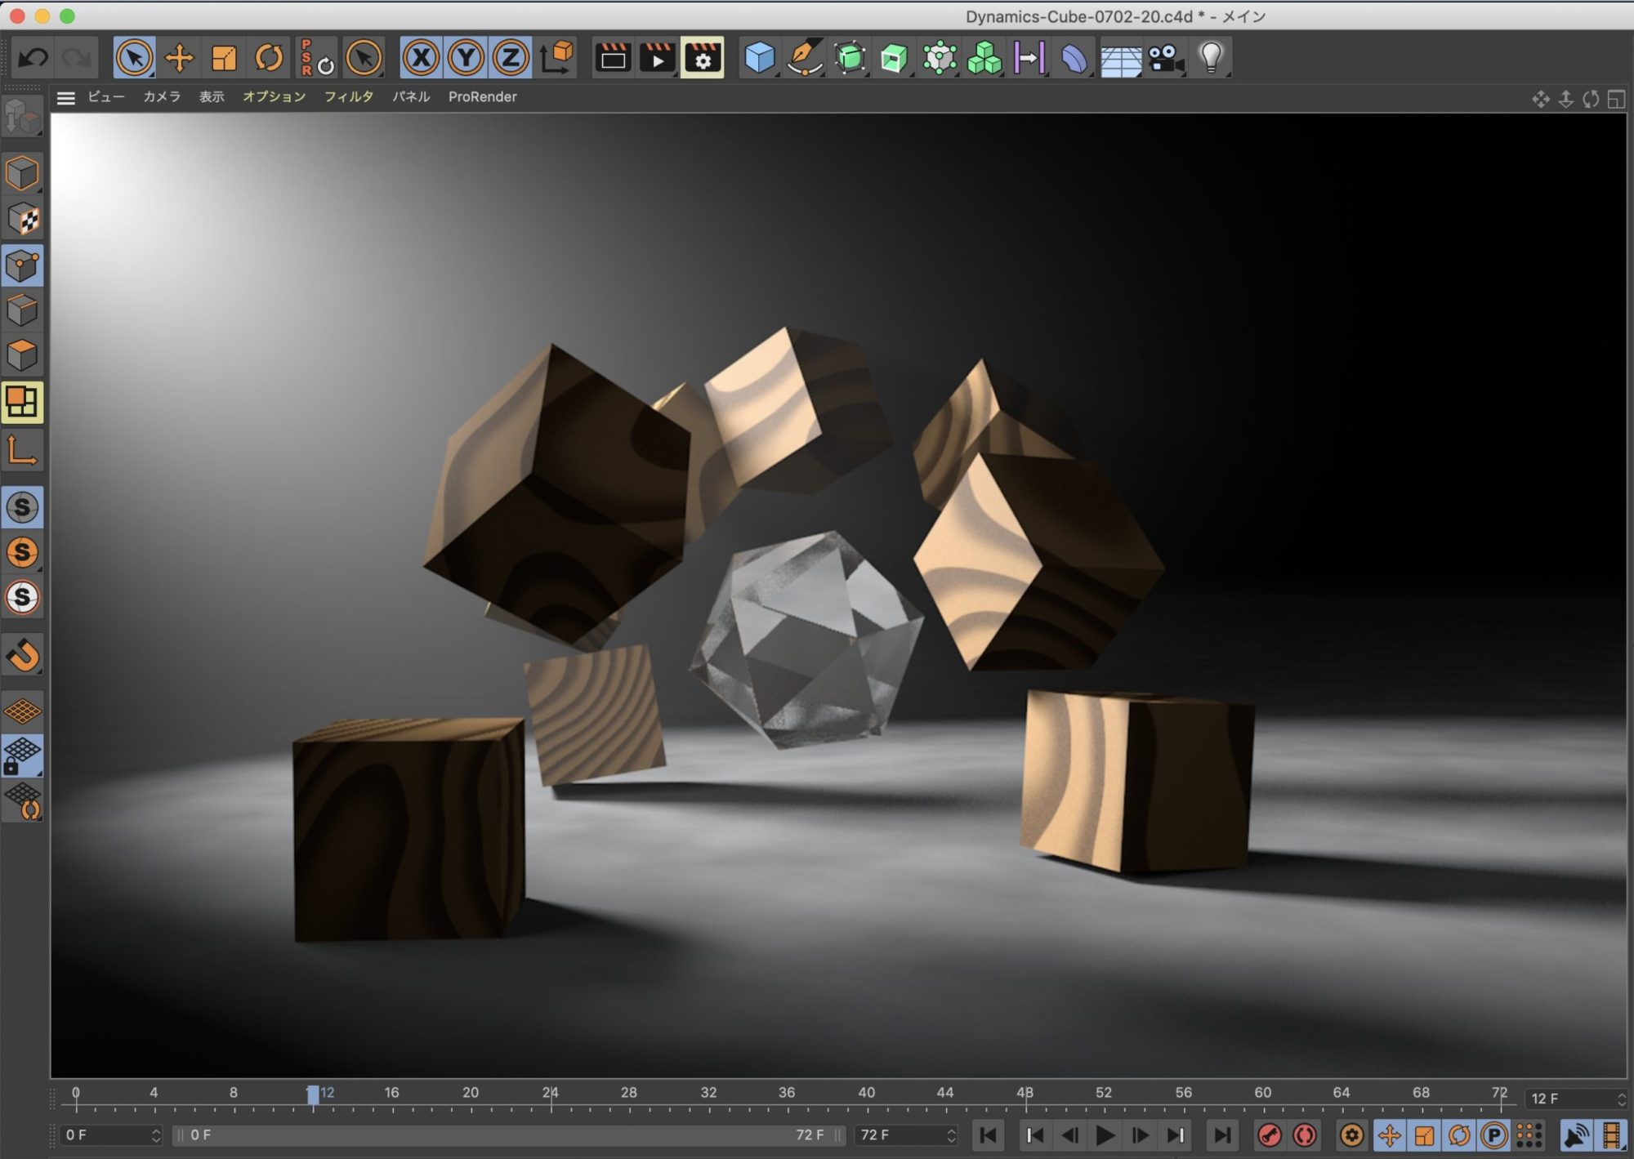
Task: Add a Light object
Action: point(1210,58)
